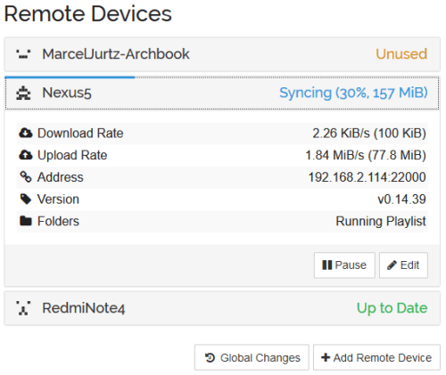Expand the RedmiNote4 device panel
The height and width of the screenshot is (375, 446).
click(x=222, y=308)
